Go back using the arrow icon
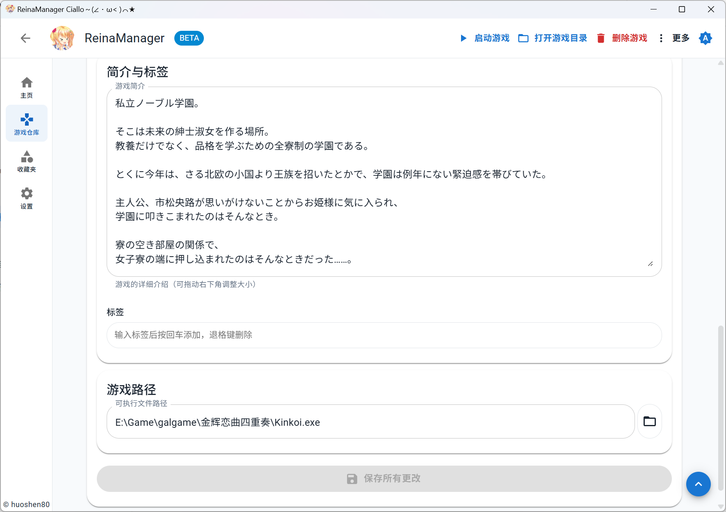 point(25,38)
